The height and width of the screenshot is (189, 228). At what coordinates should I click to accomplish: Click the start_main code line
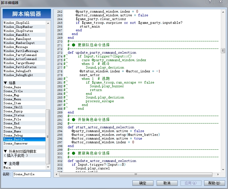coord(90,26)
